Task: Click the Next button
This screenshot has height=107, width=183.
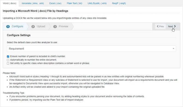Action: pos(172,26)
